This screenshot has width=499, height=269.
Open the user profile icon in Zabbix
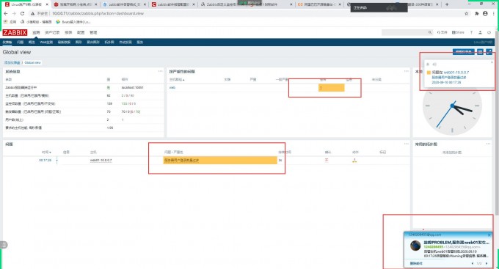(x=480, y=32)
